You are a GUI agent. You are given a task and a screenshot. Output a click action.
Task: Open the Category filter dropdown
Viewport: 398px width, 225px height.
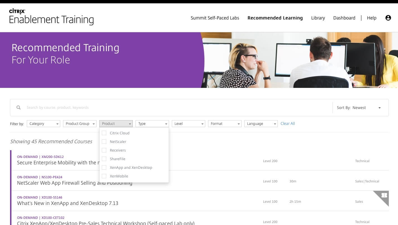coord(44,123)
